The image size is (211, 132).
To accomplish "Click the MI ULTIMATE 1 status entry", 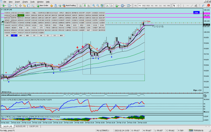I will [x=103, y=131].
